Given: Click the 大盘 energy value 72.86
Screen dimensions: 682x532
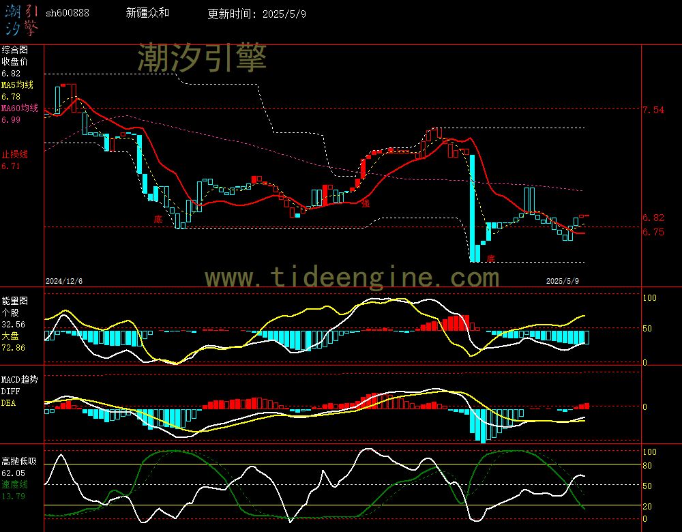Looking at the screenshot, I should point(14,348).
